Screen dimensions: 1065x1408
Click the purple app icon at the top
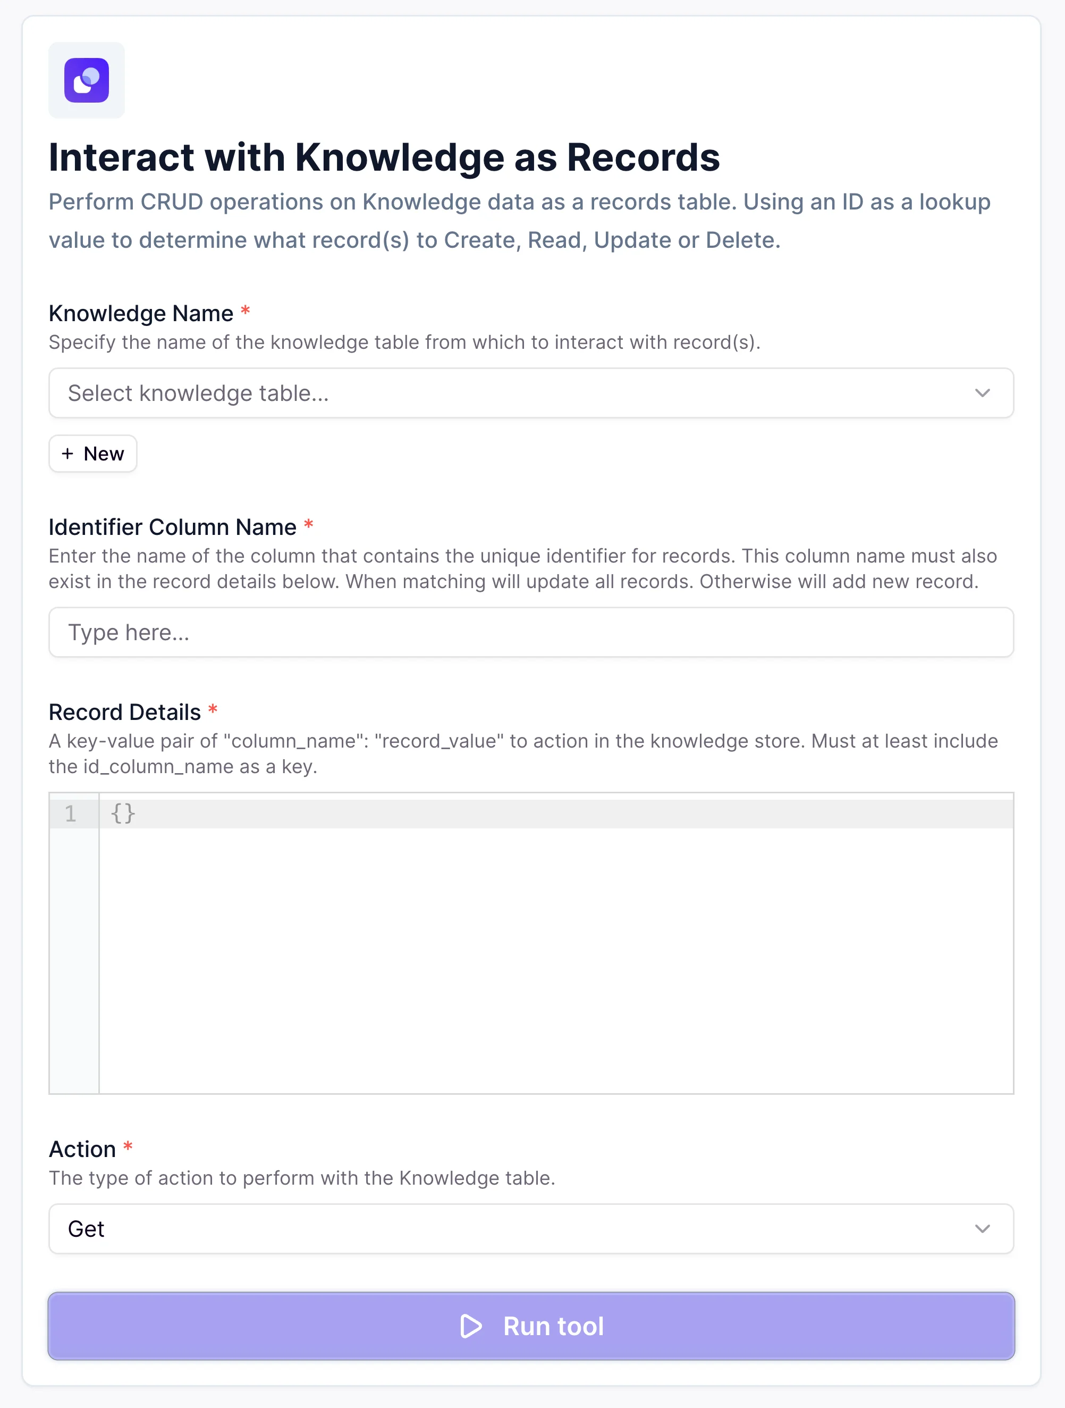point(86,80)
